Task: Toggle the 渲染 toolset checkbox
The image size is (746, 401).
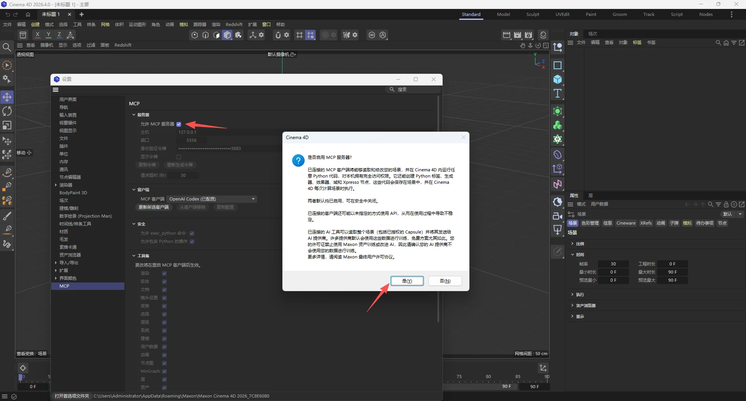Action: (164, 274)
